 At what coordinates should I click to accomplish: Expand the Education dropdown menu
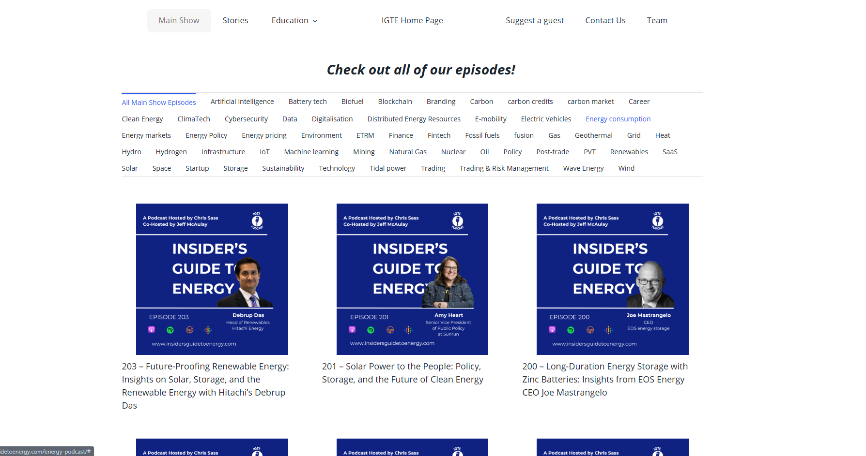click(294, 20)
